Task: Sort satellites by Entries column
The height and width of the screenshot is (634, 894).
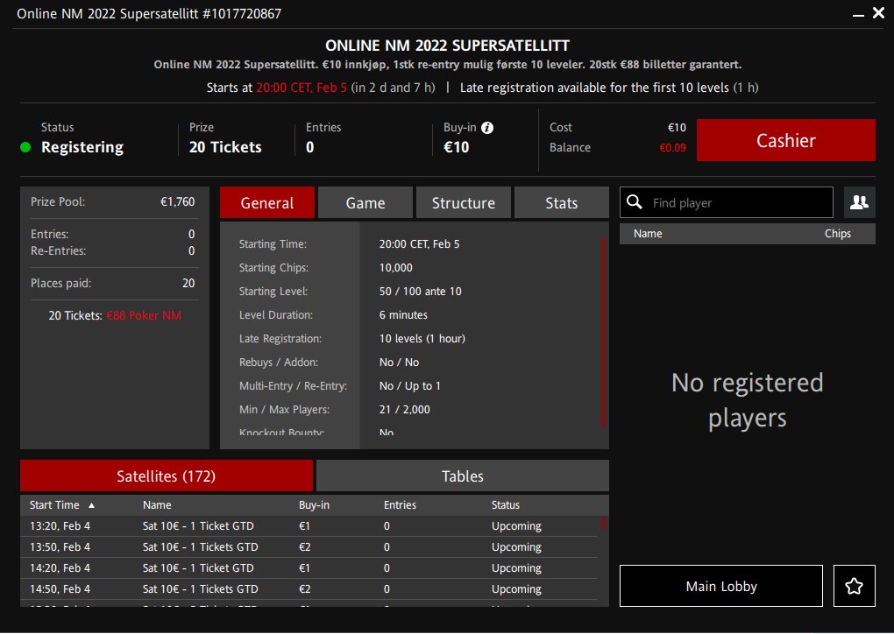Action: click(400, 504)
